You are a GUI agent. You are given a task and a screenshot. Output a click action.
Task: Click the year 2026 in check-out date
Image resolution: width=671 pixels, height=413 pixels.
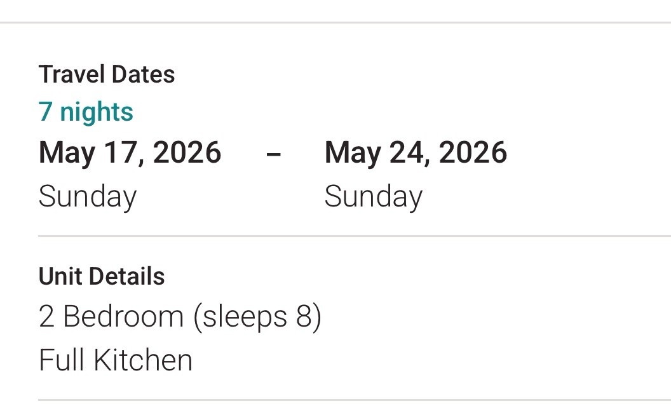point(473,152)
